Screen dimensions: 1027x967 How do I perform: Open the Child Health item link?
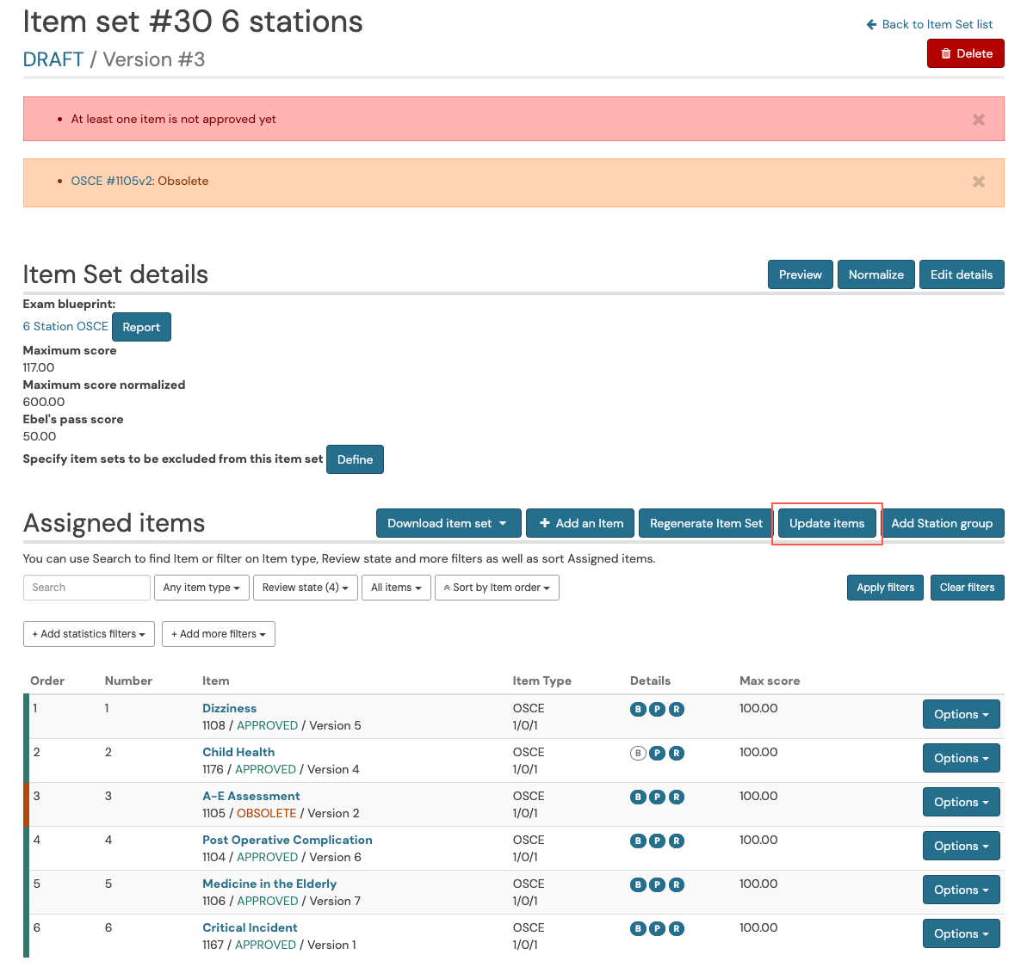point(238,752)
